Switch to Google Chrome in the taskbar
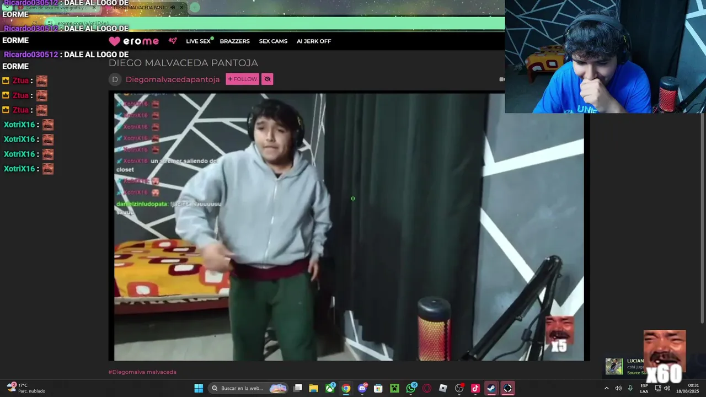This screenshot has width=706, height=397. click(346, 388)
